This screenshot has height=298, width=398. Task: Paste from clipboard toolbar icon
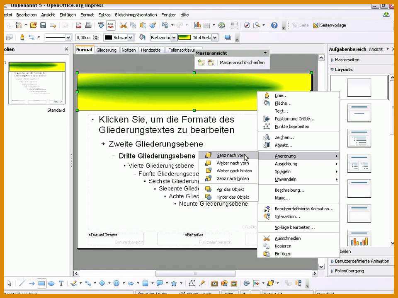pyautogui.click(x=143, y=25)
